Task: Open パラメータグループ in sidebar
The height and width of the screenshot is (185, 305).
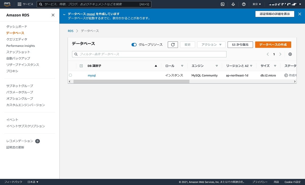Action: tap(20, 92)
